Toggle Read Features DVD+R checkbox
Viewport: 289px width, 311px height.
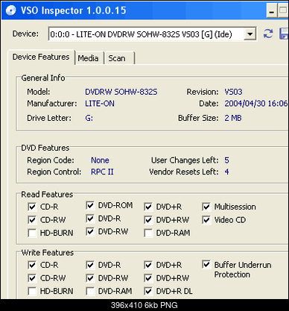[148, 207]
